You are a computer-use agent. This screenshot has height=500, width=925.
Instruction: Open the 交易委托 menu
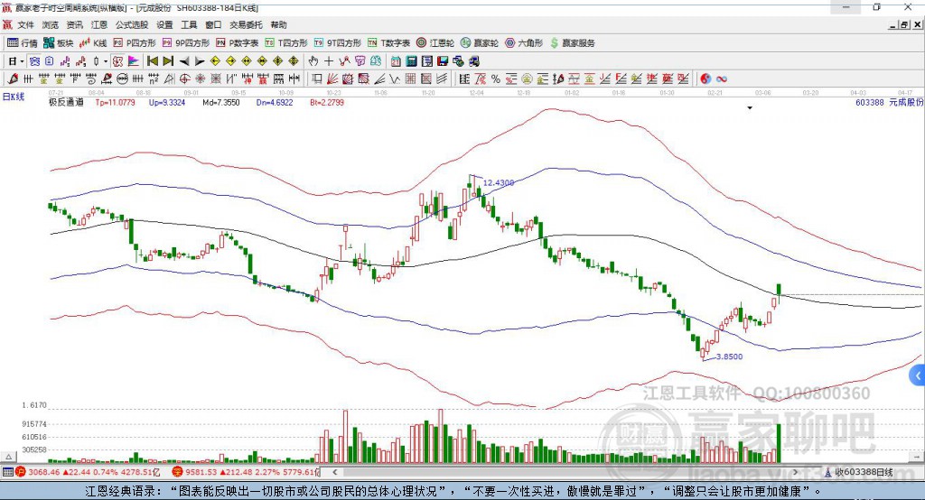tap(246, 24)
